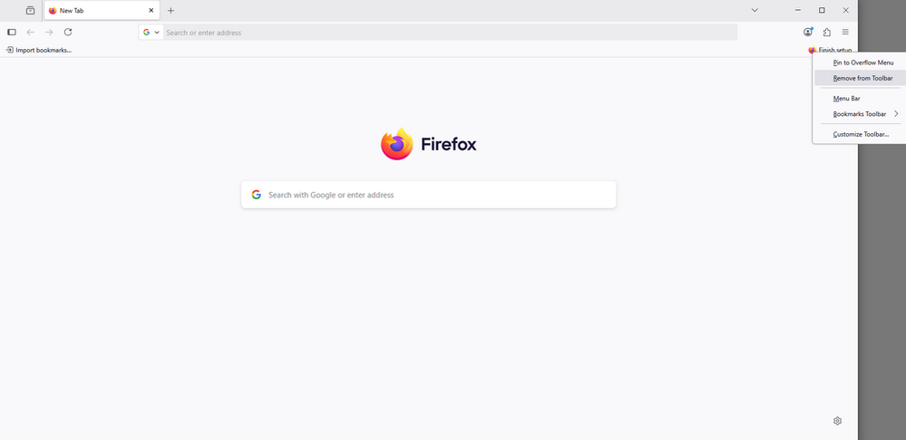The width and height of the screenshot is (906, 440).
Task: Click the Back arrow
Action: click(30, 32)
